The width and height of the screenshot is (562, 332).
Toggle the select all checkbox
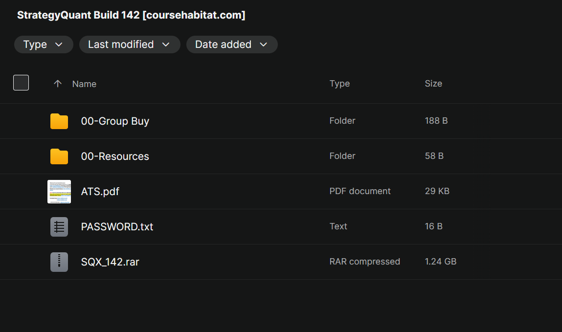click(x=21, y=83)
